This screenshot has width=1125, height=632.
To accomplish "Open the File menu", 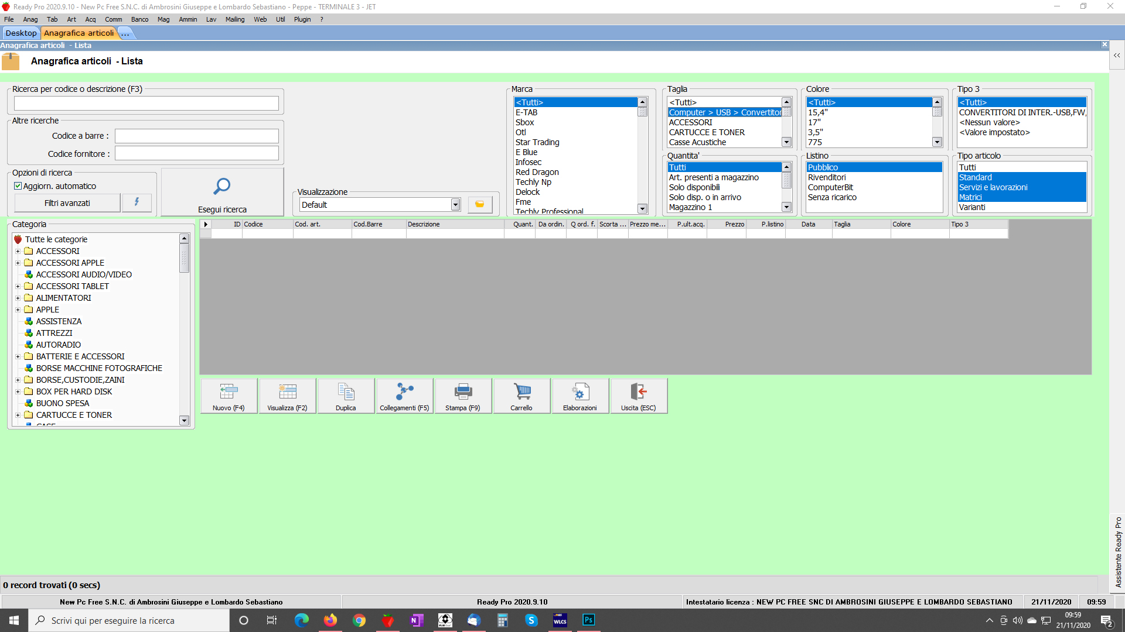I will (x=9, y=19).
